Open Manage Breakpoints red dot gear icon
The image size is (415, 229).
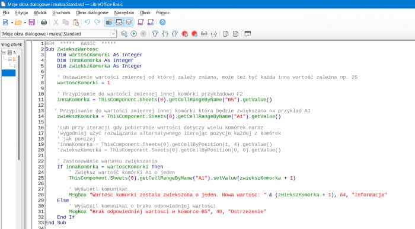[x=194, y=34]
